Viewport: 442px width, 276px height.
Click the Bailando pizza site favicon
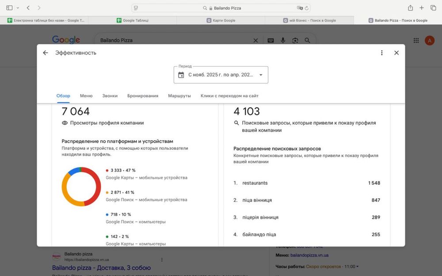click(x=57, y=257)
